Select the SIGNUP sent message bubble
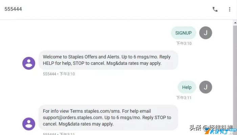Screen dimensions: 237x135 pos(184,33)
